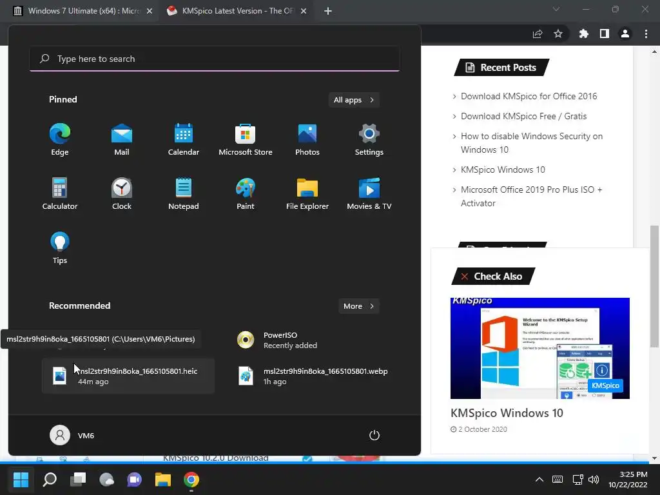Show hidden system tray icons

pos(539,480)
